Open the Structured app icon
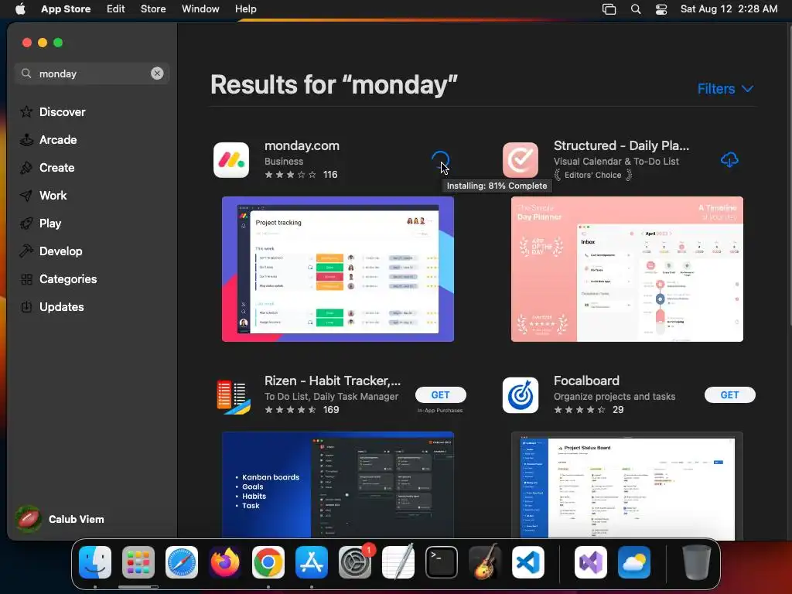Screen dimensions: 792x594 [521, 160]
